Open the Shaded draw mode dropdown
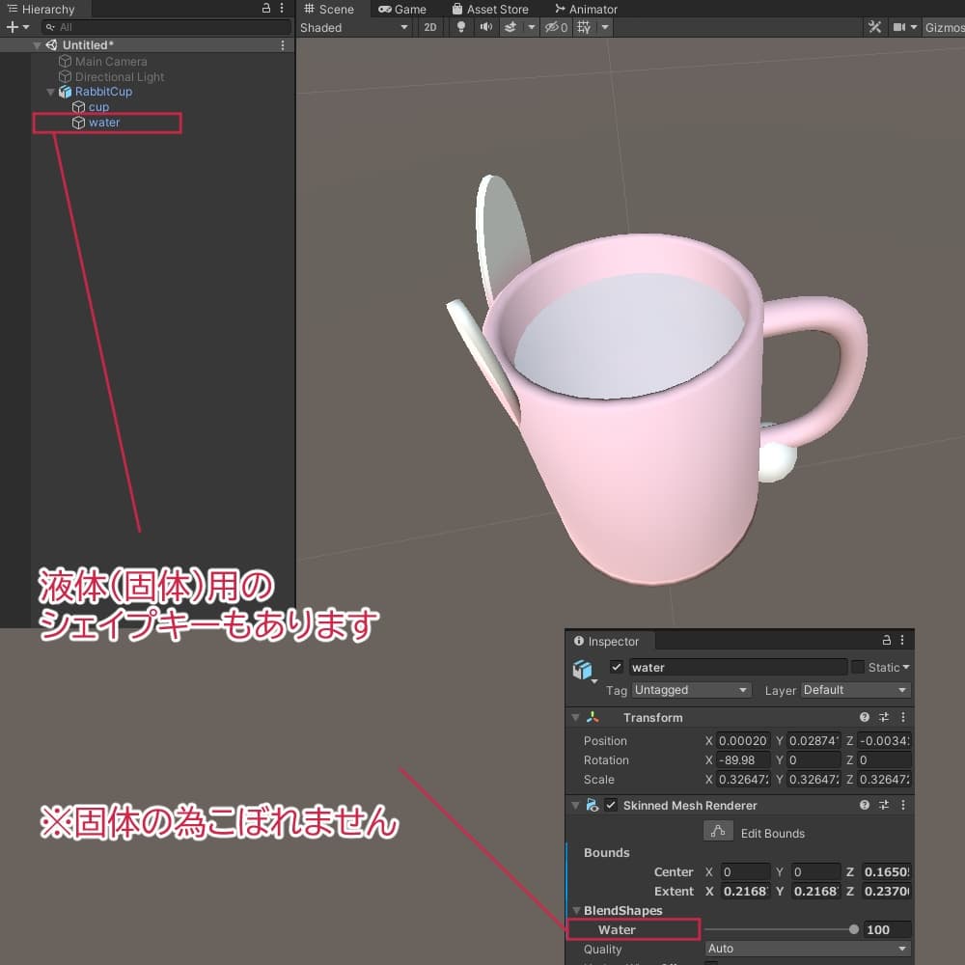 point(354,27)
